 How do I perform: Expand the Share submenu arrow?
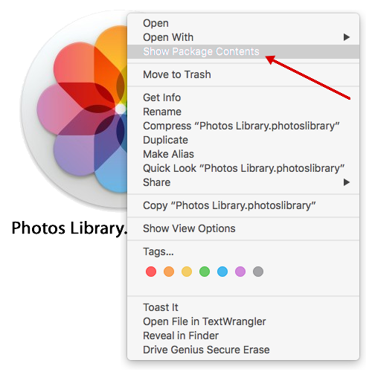(x=347, y=182)
